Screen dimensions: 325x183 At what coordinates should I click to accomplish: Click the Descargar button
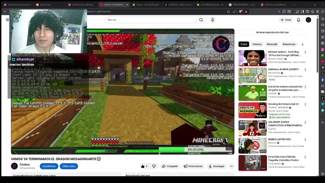pyautogui.click(x=217, y=166)
